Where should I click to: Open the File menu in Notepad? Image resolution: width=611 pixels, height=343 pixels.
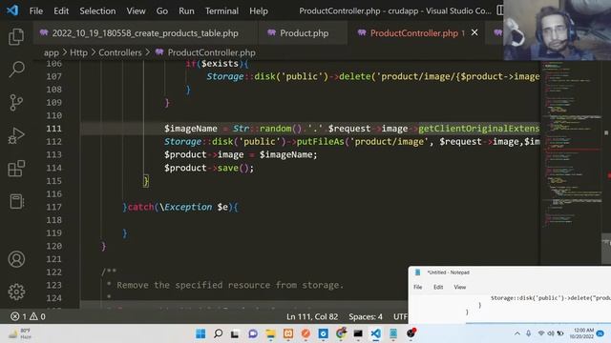coord(418,287)
